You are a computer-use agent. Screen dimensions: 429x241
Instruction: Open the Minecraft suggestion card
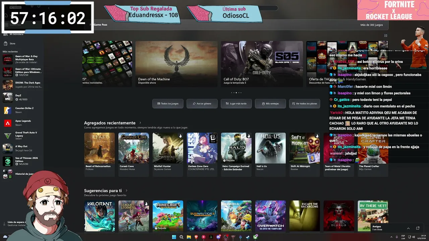point(168,216)
